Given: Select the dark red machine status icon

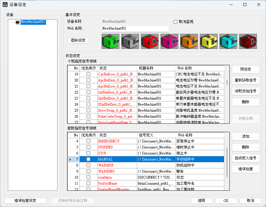Looking at the screenshot, I should pos(248,41).
